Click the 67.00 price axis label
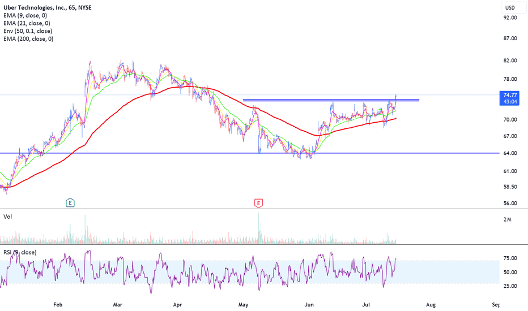The image size is (528, 311). [510, 136]
